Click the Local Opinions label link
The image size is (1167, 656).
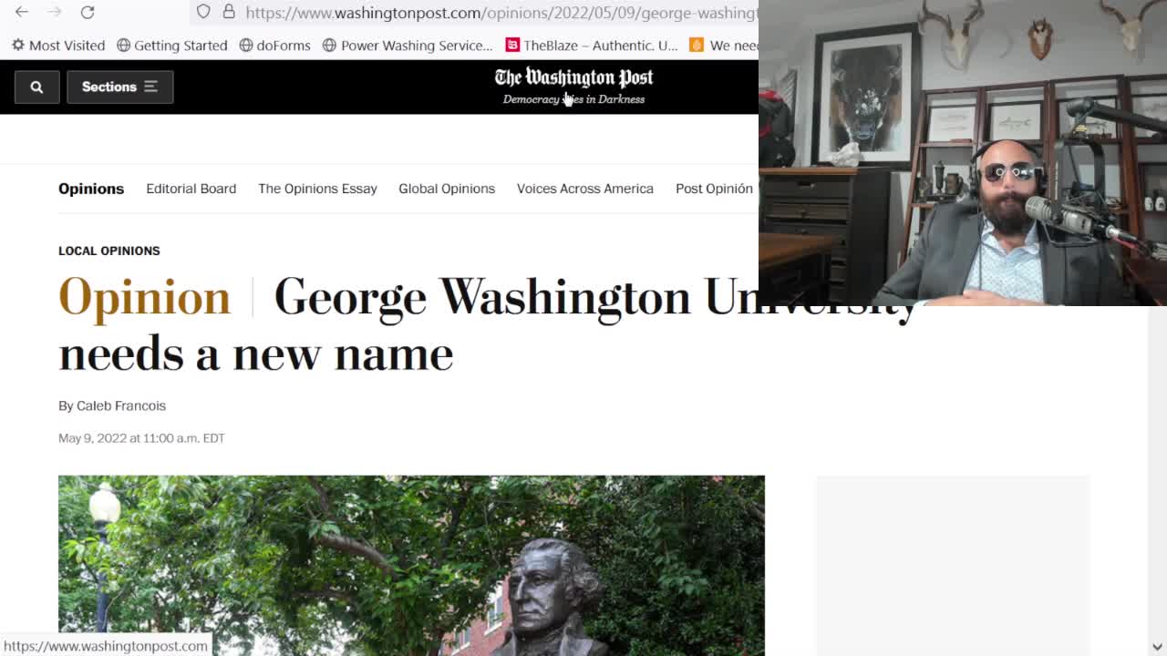[109, 251]
